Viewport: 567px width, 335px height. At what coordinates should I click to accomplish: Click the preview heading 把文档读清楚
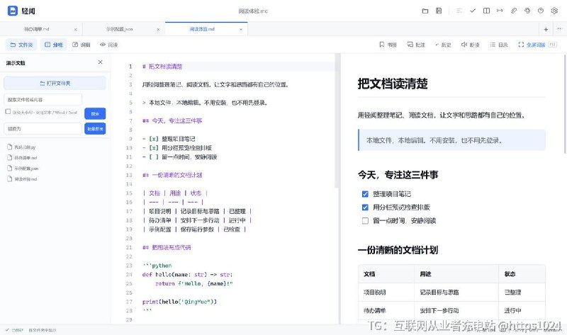pos(393,84)
